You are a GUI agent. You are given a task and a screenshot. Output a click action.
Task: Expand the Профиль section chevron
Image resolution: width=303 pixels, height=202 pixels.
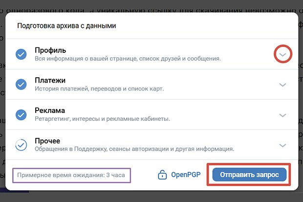(282, 55)
